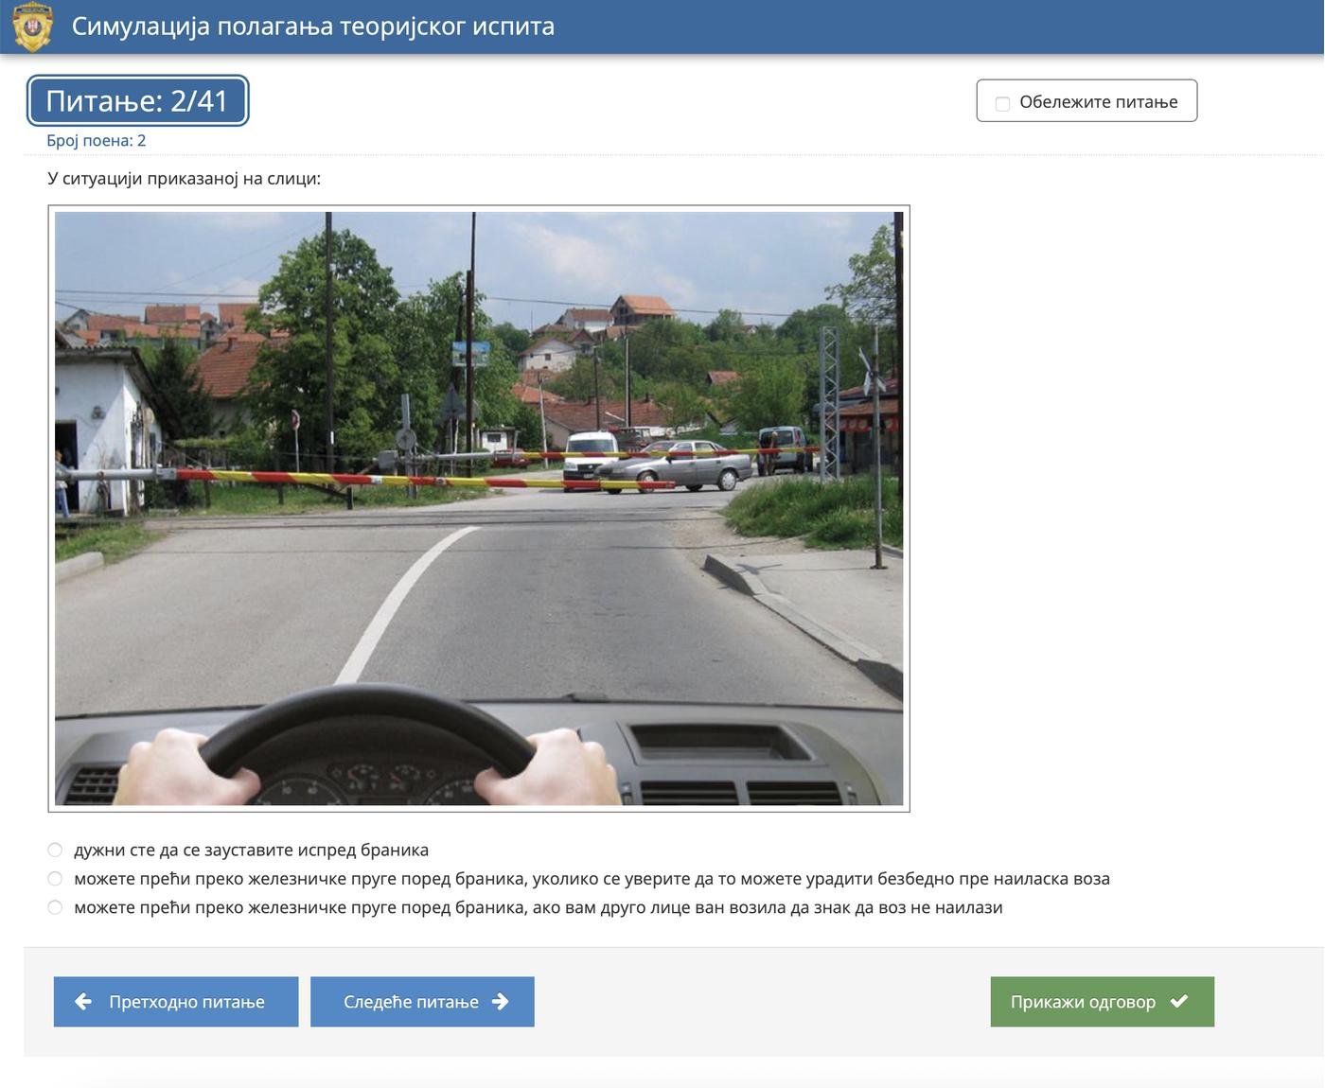Tick the Обележите питање checkbox
This screenshot has height=1088, width=1325.
(1002, 103)
